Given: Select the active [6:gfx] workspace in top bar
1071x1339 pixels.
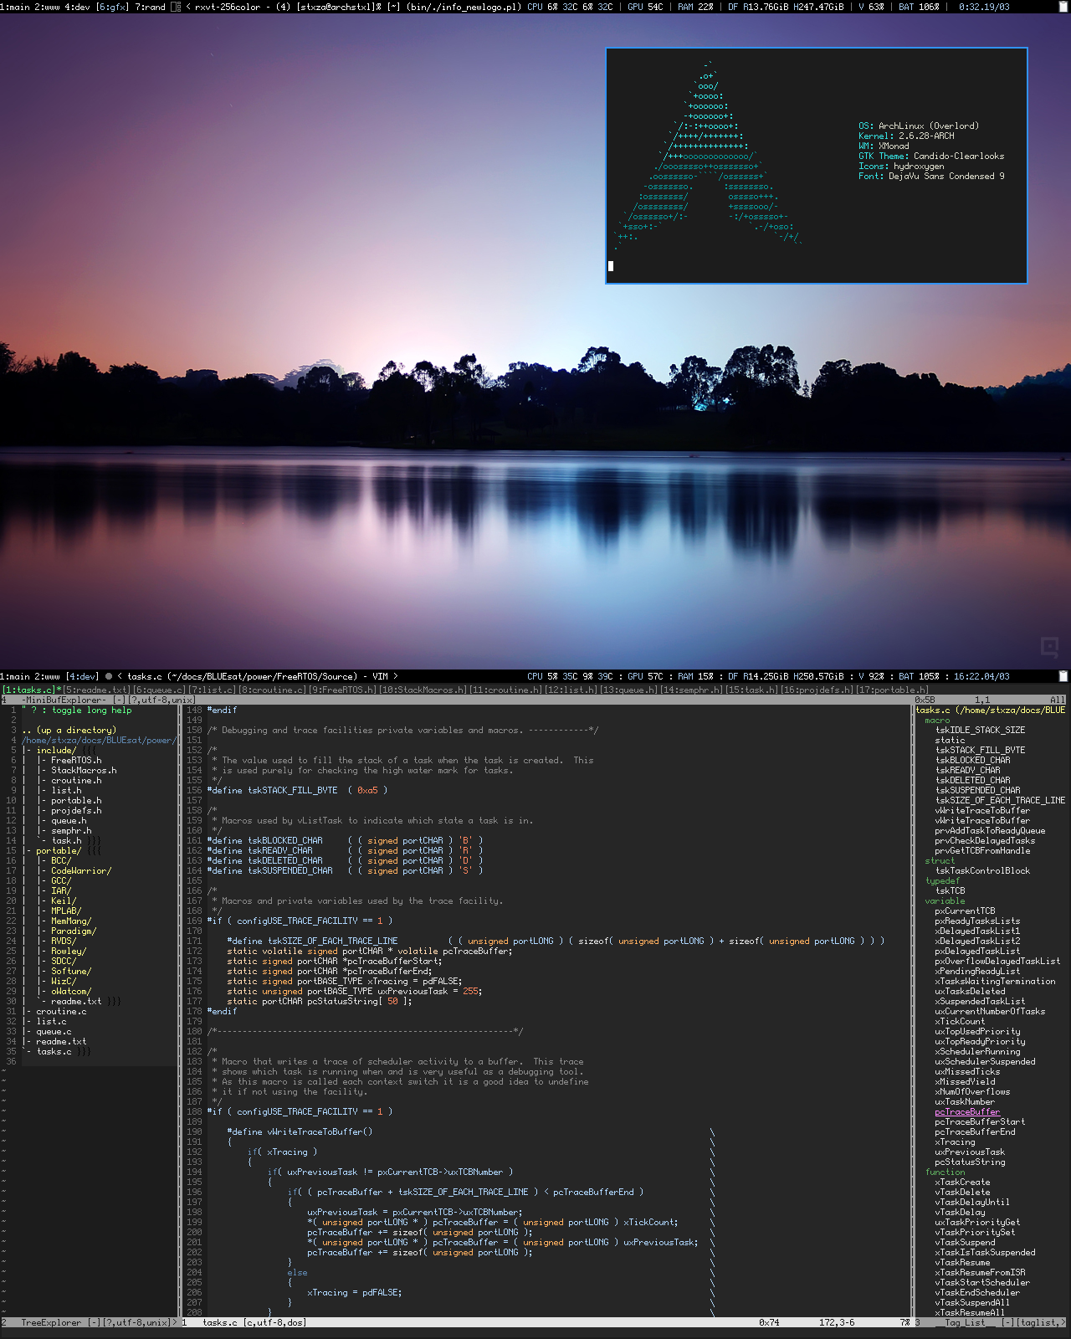Looking at the screenshot, I should click(113, 7).
